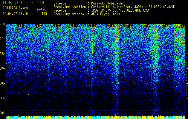
Task: Click the 0.7 frequency axis label
Action: [x=2, y=98]
